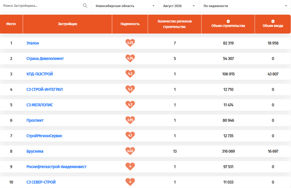Open the Страна Девелопмент link
The image size is (291, 188).
[45, 58]
